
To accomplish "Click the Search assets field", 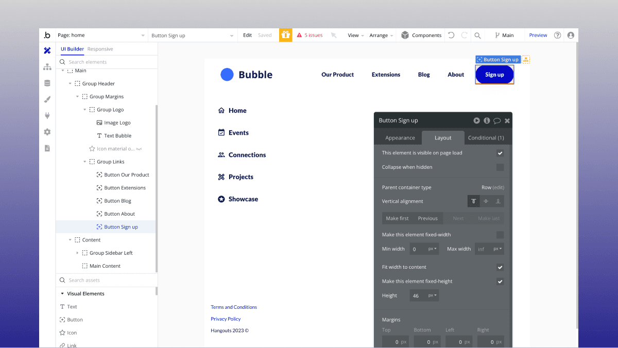I will pos(107,280).
